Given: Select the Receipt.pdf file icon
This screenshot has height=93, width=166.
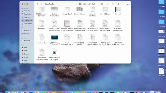Looking at the screenshot, I should point(42,23).
